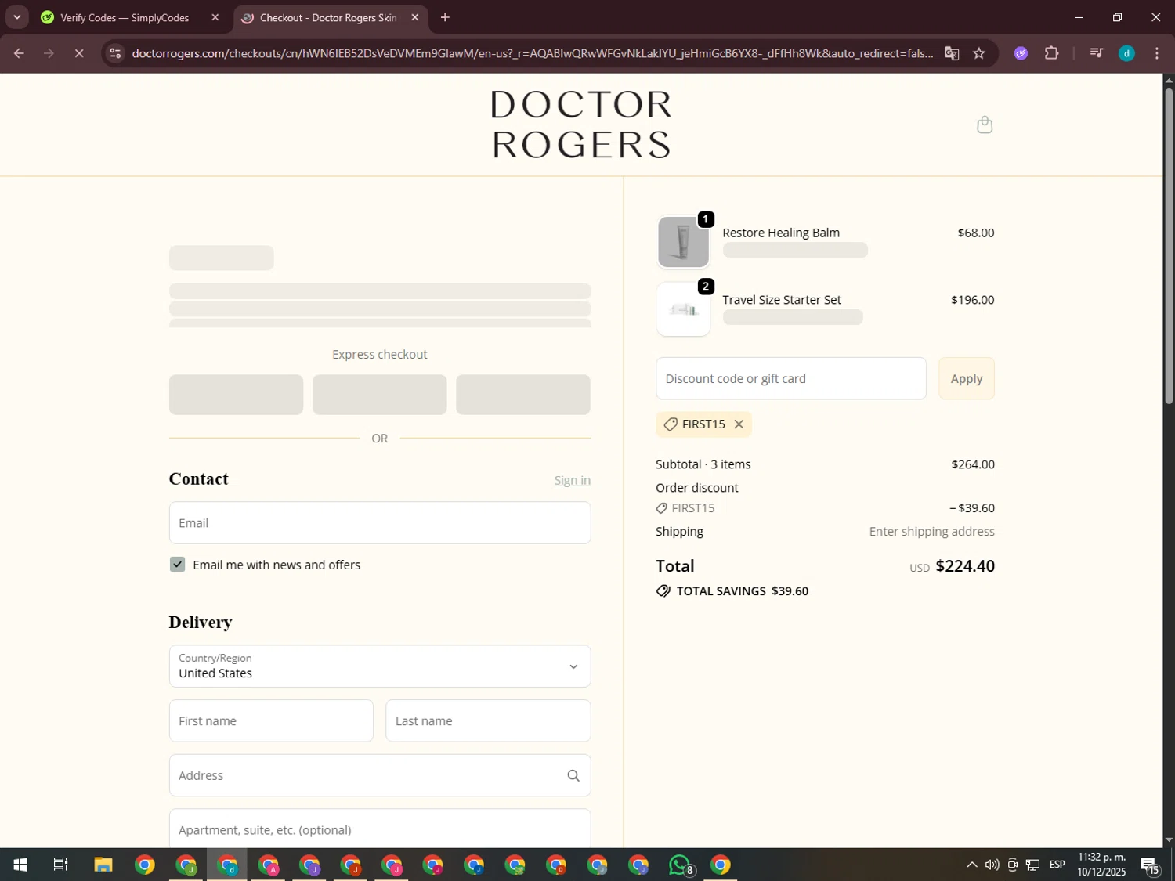Click the Travel Size Starter Set thumbnail
Screen dimensions: 1175x881
pyautogui.click(x=683, y=310)
